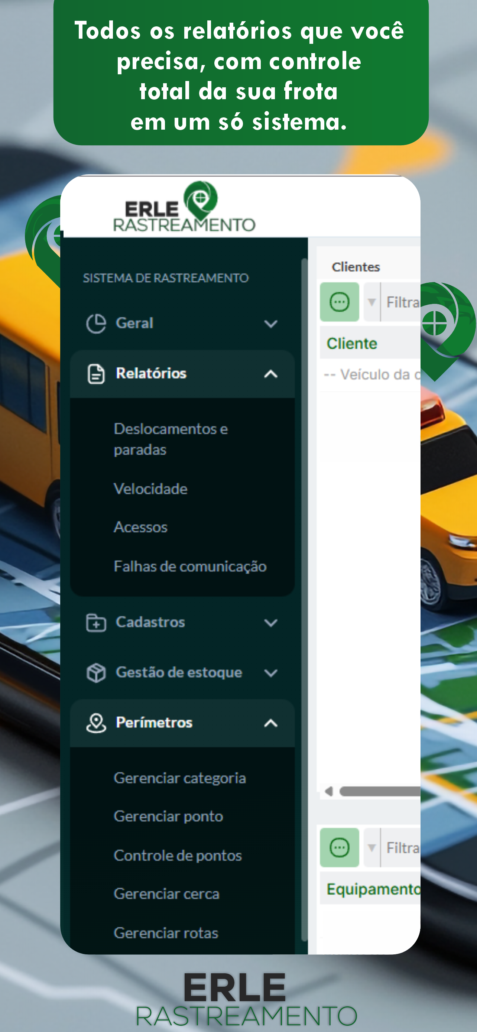This screenshot has height=1032, width=477.
Task: Open Cadastros menu item
Action: coord(182,623)
